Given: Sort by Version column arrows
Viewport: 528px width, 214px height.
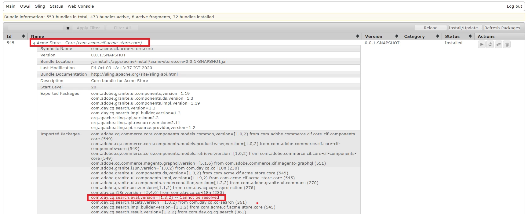Looking at the screenshot, I should tap(397, 36).
